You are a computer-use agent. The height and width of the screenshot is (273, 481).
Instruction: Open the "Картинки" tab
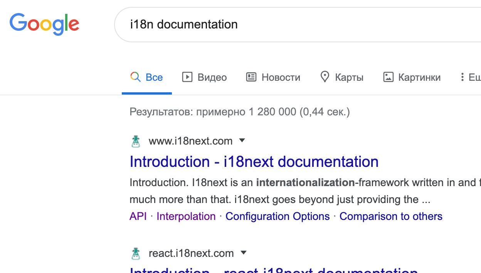(412, 77)
